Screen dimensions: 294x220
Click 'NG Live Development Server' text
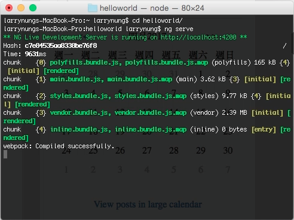(60, 37)
